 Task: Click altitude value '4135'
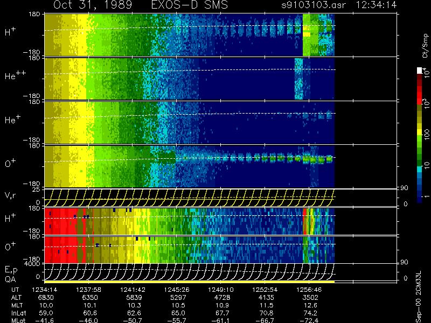(x=266, y=298)
